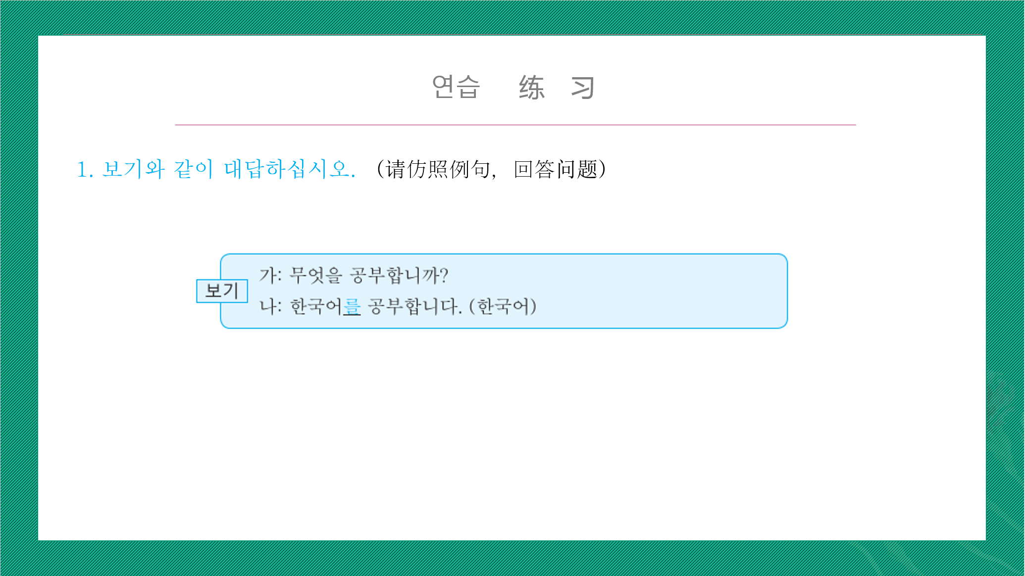
Task: Click the pink horizontal divider line
Action: tap(515, 125)
